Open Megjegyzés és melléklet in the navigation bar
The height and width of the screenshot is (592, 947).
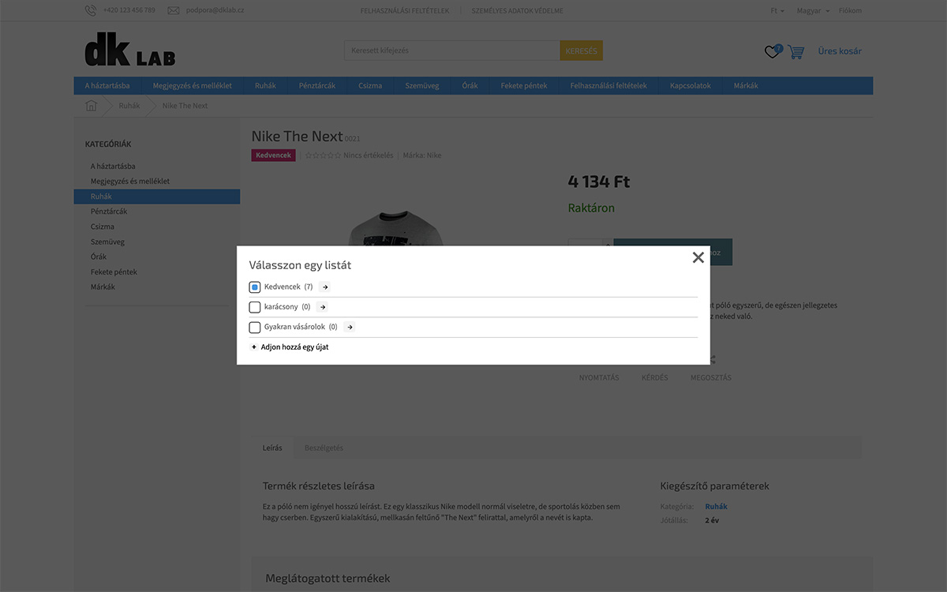coord(193,86)
